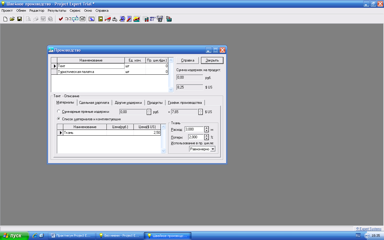The image size is (384, 240).
Task: Click the blue exchange arrows toolbar icon
Action: pyautogui.click(x=75, y=19)
